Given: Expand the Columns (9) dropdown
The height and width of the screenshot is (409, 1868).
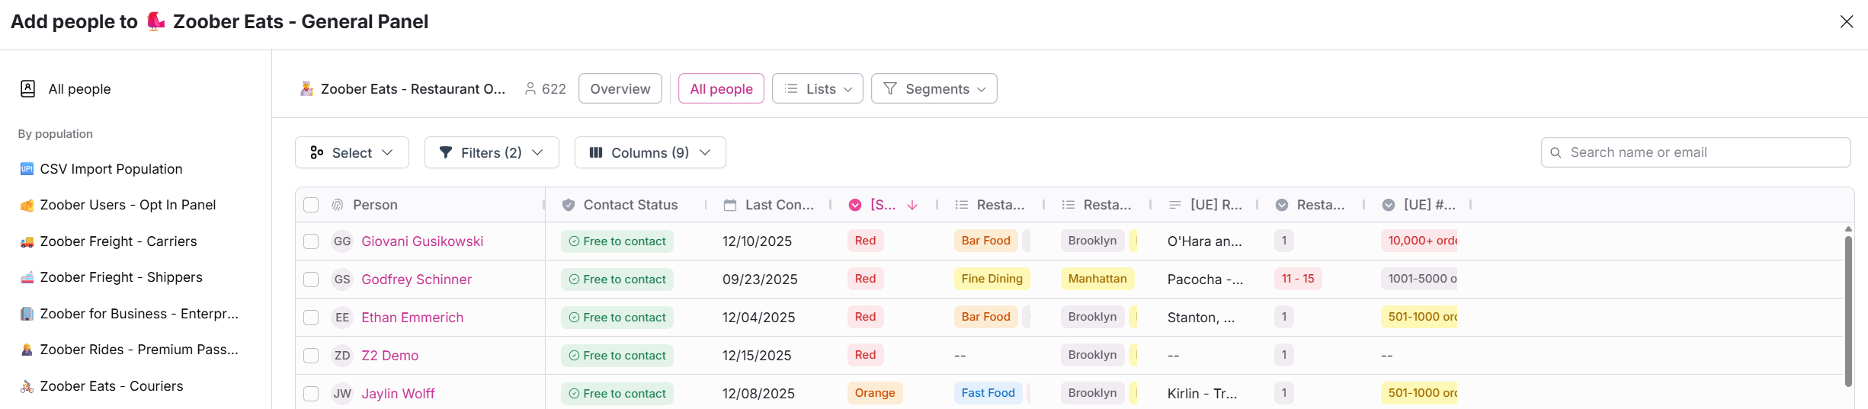Looking at the screenshot, I should [649, 152].
